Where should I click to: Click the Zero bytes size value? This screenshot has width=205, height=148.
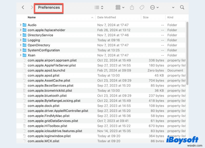click(156, 70)
